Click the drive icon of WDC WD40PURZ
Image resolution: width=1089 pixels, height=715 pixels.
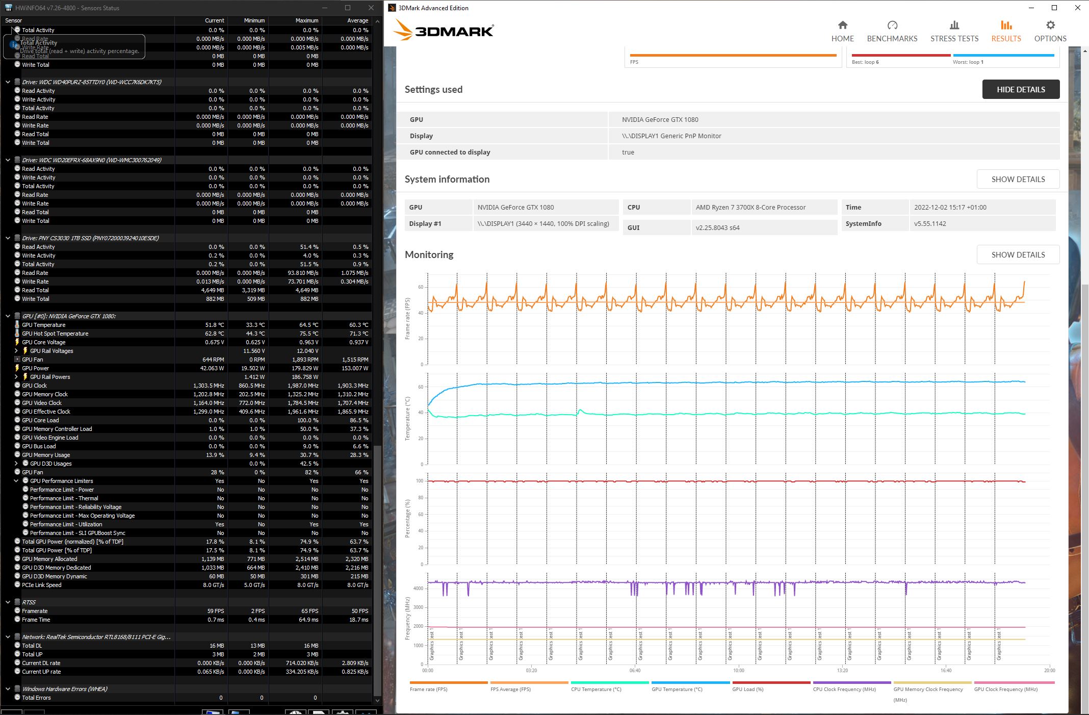point(17,82)
